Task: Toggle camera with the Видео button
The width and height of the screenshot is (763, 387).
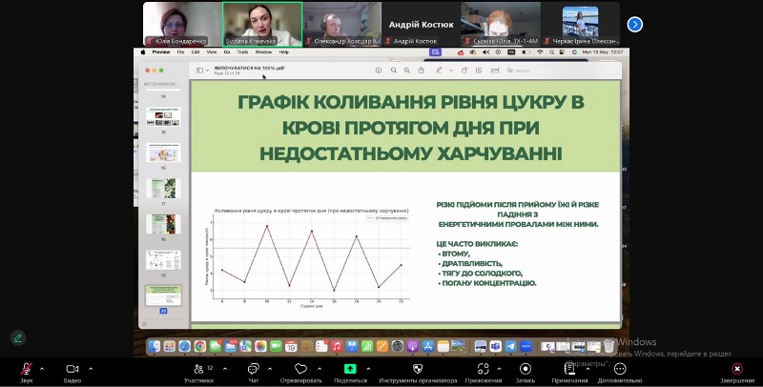Action: click(x=72, y=373)
